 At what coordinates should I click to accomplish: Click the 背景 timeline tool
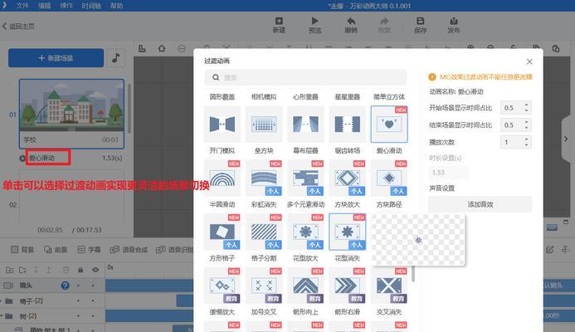[22, 250]
